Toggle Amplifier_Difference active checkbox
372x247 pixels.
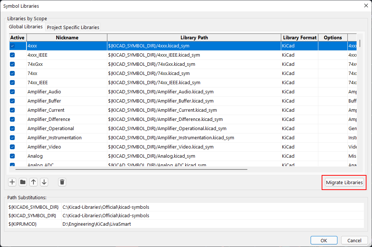click(12, 119)
